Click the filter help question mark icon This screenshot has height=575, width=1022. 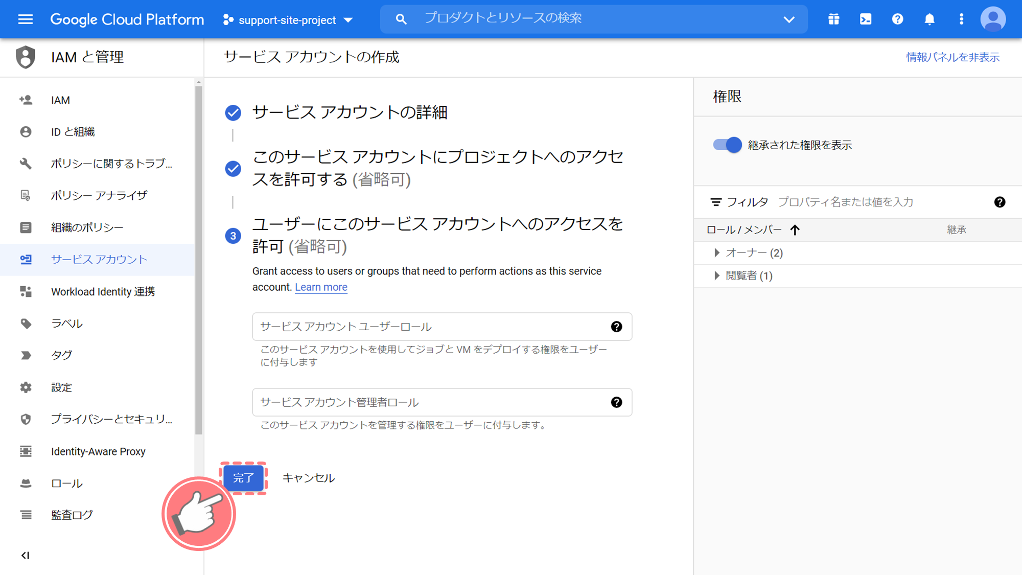point(1000,202)
